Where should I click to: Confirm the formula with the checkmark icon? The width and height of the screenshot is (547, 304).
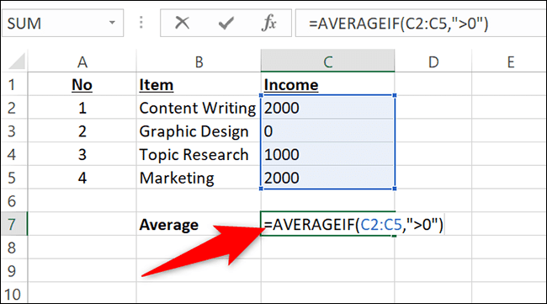click(x=226, y=24)
